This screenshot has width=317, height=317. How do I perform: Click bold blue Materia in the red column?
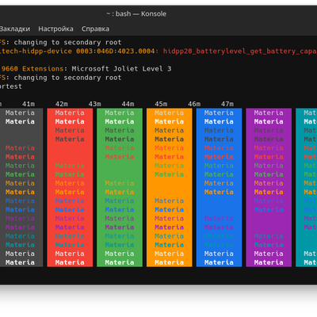[70, 209]
